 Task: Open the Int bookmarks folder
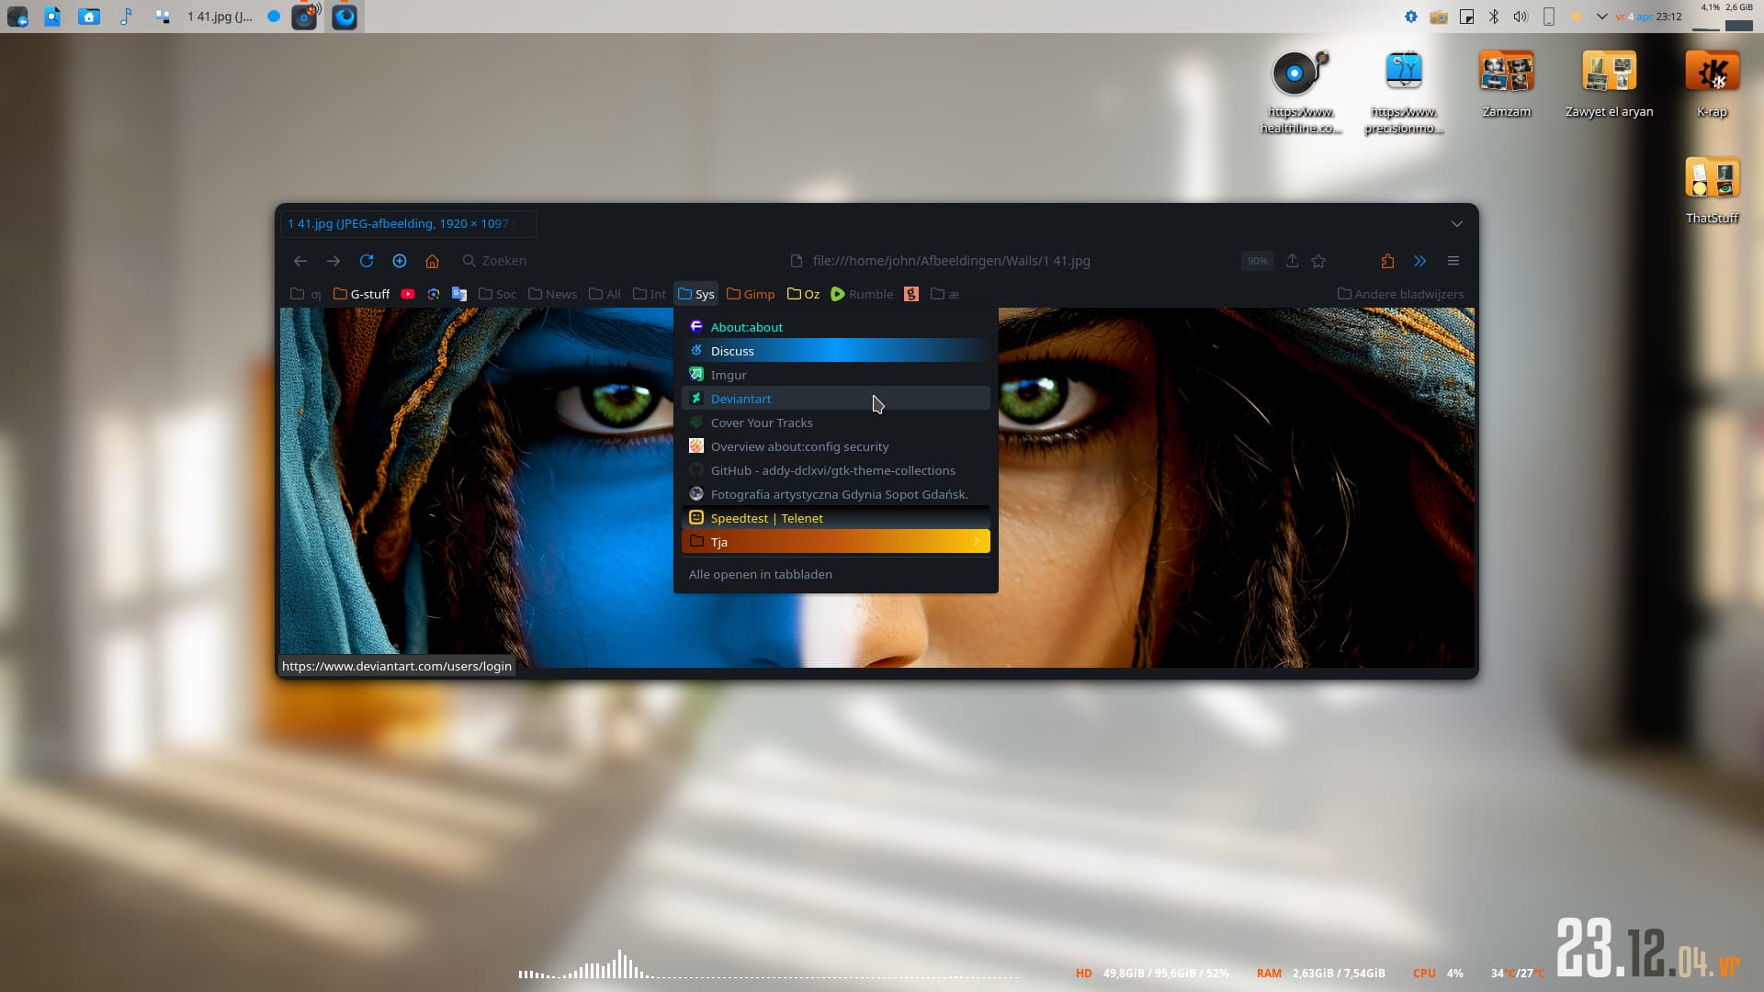[x=650, y=294]
